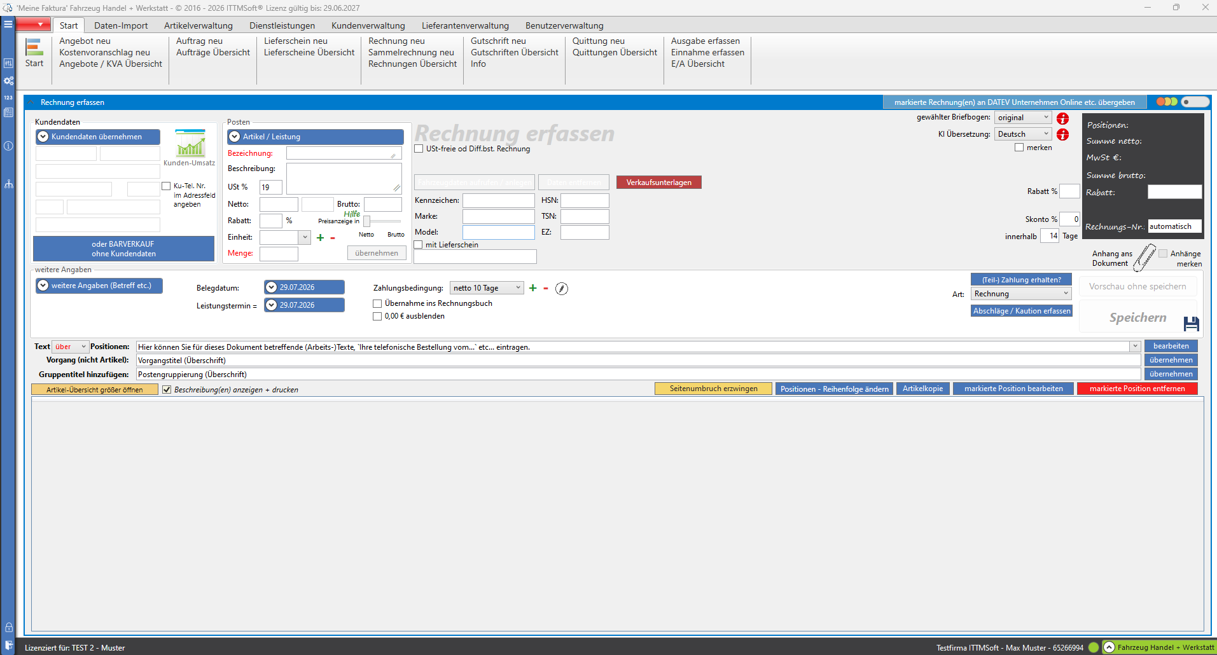The height and width of the screenshot is (655, 1217).
Task: Click the Speichern floppy disk icon
Action: click(x=1192, y=324)
